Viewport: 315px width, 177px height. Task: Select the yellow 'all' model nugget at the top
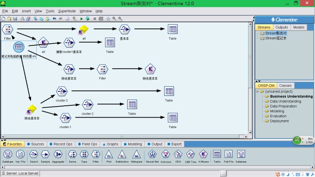click(x=84, y=30)
